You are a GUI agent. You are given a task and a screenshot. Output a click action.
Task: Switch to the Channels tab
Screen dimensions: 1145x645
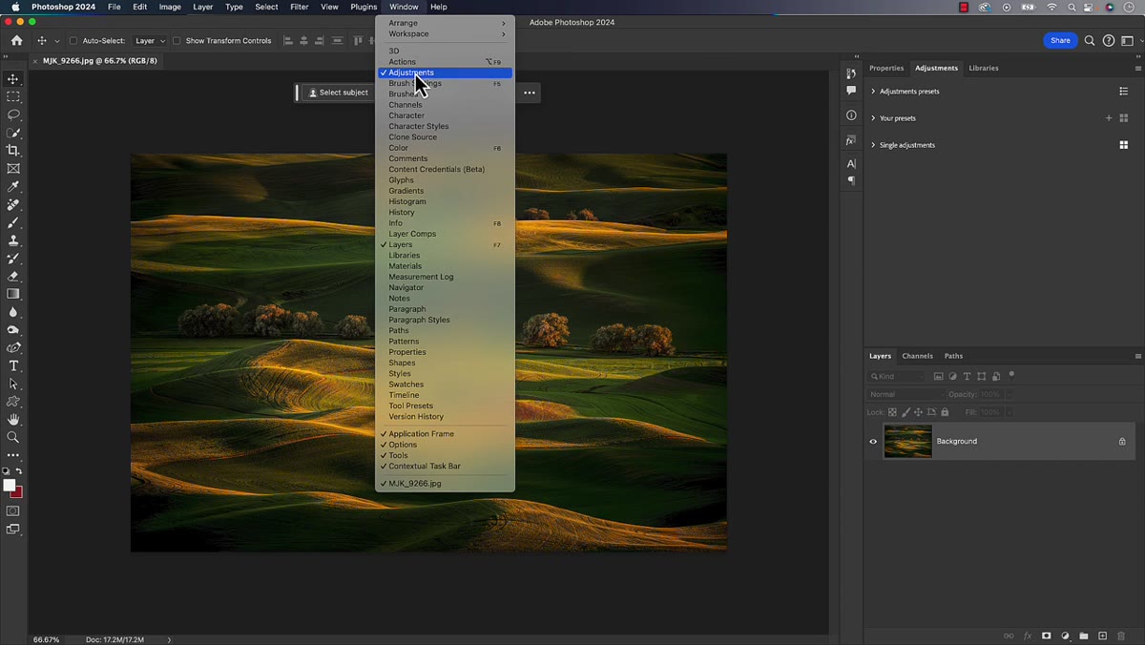[x=917, y=356]
